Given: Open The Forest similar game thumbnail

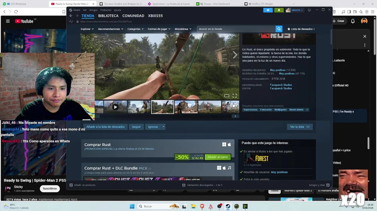Looking at the screenshot, I should 256,159.
